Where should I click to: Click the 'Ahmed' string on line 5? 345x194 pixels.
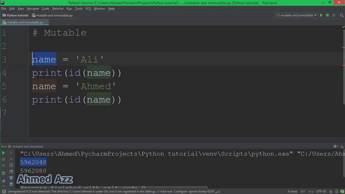(x=95, y=86)
